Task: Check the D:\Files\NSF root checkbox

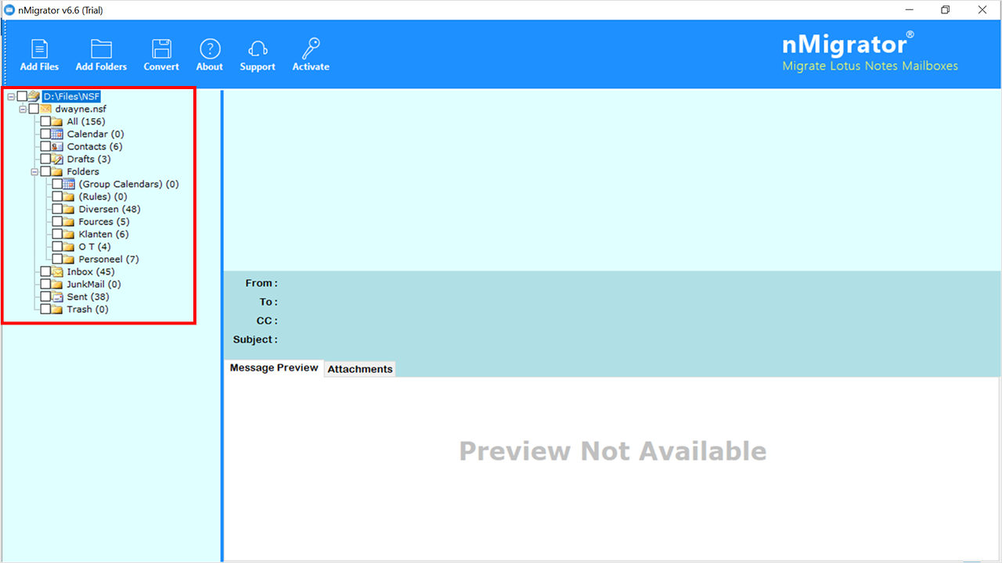Action: click(22, 96)
